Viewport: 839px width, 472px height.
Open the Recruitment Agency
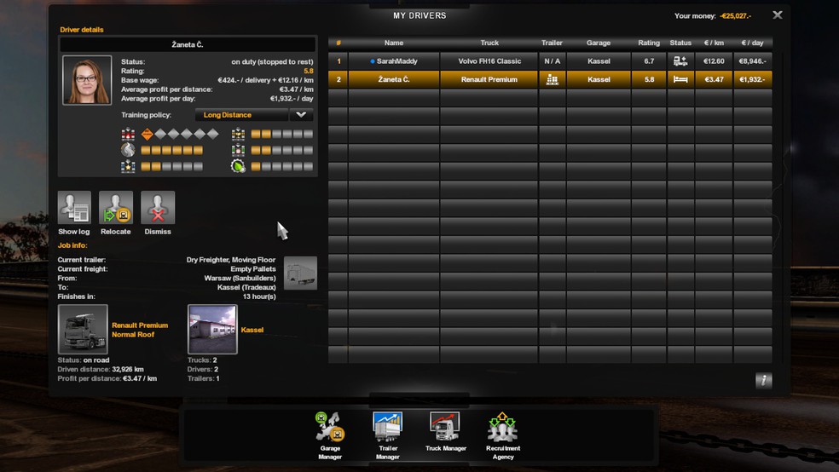[x=502, y=429]
